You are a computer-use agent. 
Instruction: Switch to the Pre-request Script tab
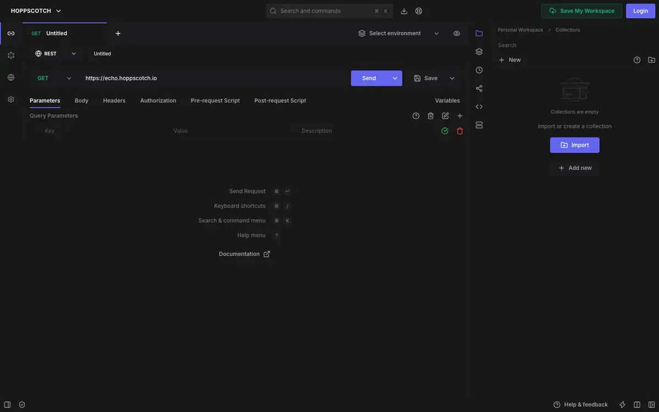tap(215, 101)
